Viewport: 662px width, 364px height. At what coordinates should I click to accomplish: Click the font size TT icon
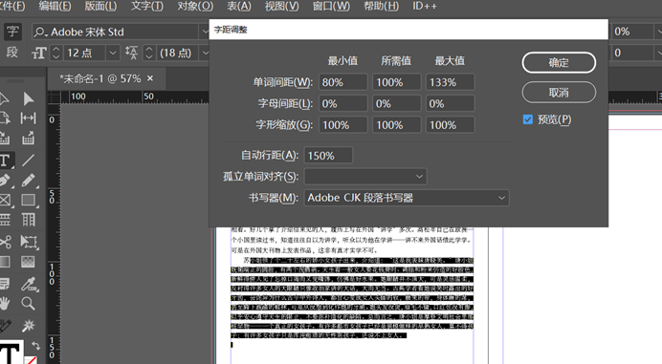click(39, 54)
